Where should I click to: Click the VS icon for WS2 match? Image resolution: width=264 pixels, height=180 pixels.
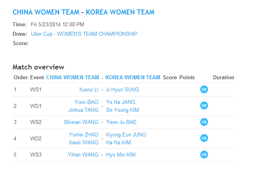pos(204,122)
